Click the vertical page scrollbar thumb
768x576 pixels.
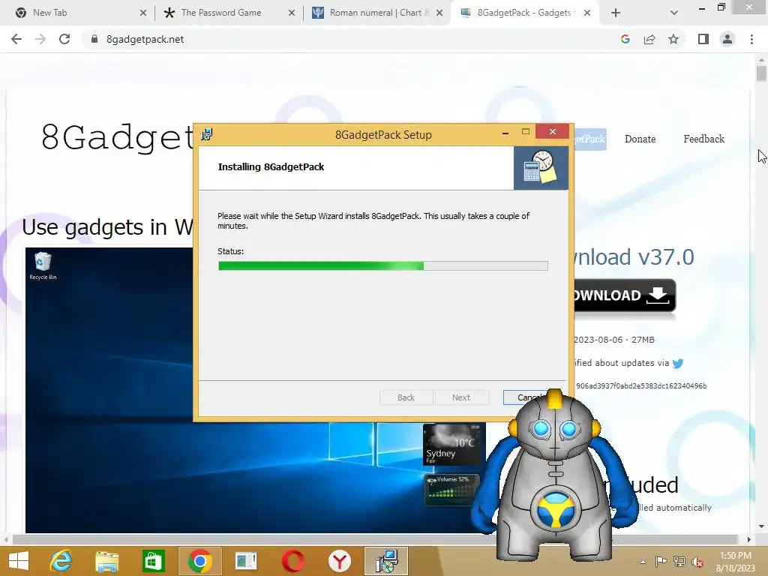tap(761, 73)
